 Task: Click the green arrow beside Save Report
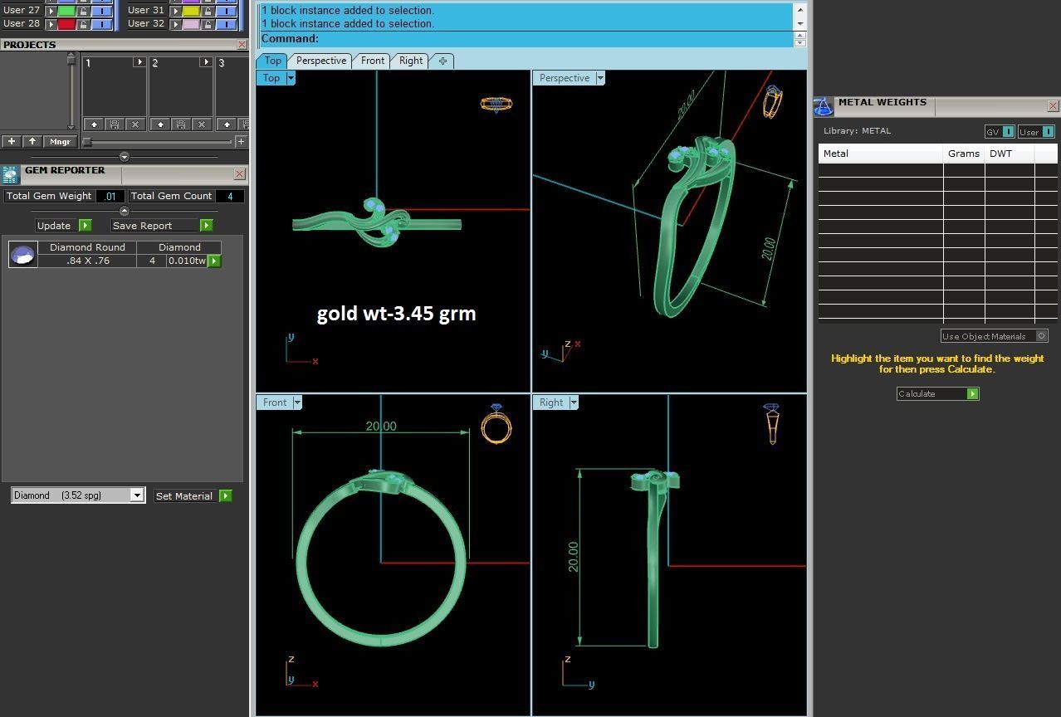pos(206,225)
